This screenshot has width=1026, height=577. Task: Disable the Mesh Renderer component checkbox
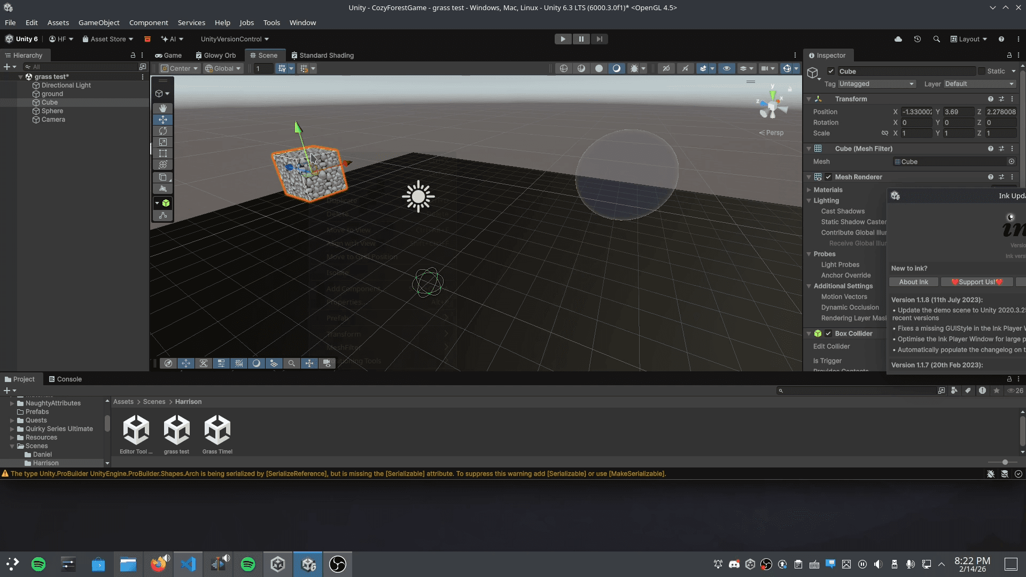[x=829, y=177]
